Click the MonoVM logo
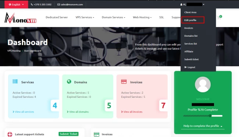 20,18
